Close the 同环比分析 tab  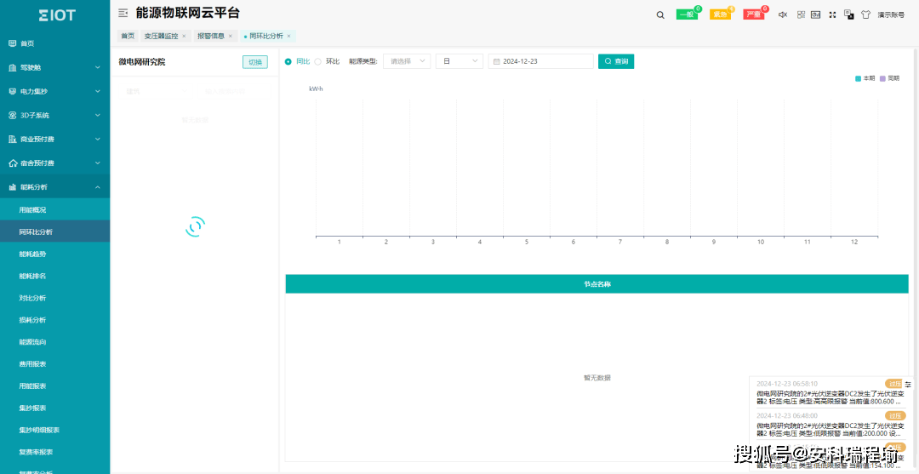point(288,37)
